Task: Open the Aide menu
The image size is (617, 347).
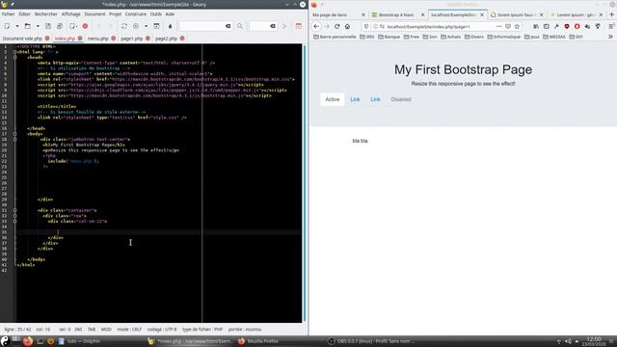Action: (x=170, y=13)
